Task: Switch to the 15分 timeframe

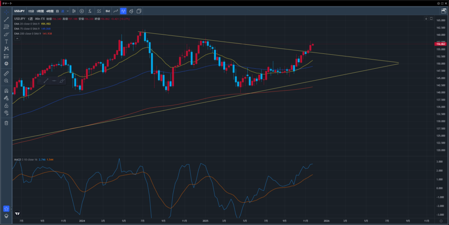Action: pos(31,11)
